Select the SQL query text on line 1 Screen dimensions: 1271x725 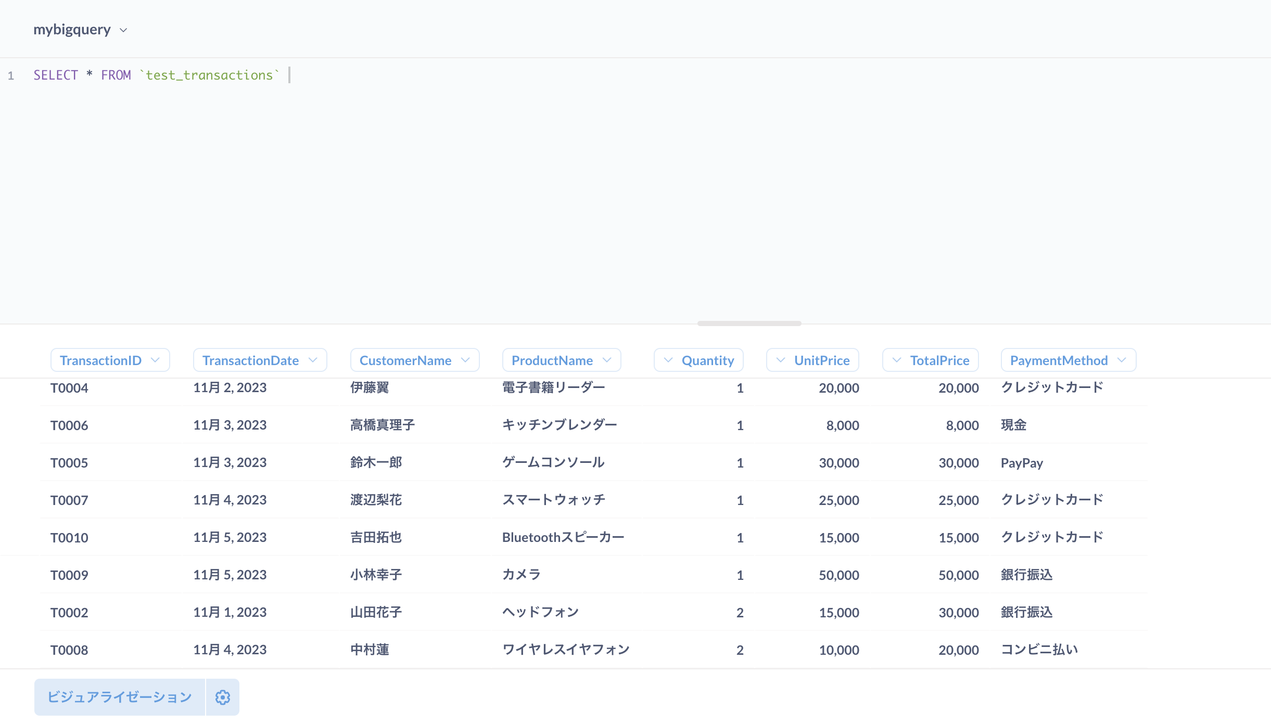coord(156,75)
